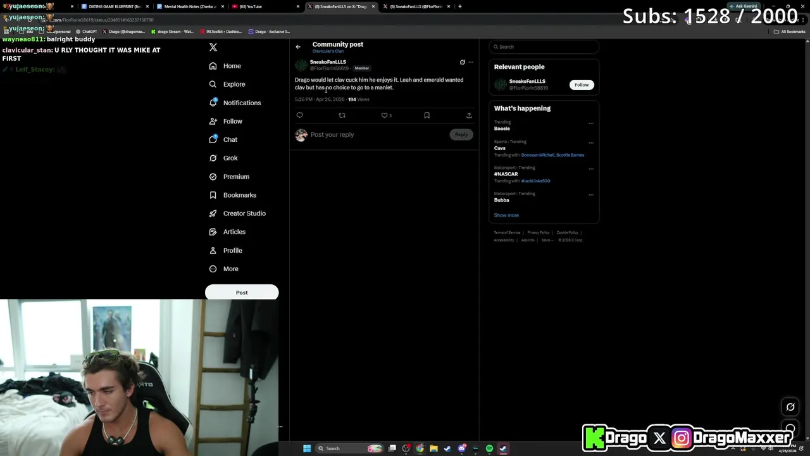Click the white Post button
This screenshot has height=456, width=810.
[242, 293]
